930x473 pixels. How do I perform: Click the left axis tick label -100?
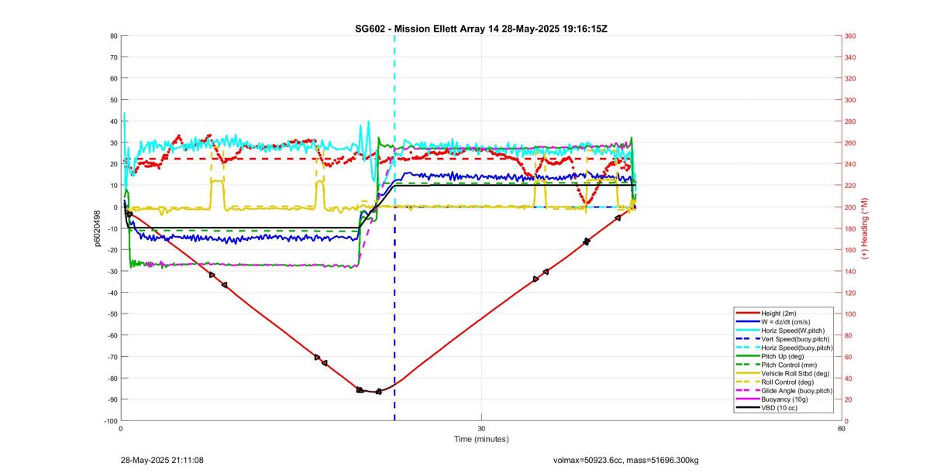109,420
